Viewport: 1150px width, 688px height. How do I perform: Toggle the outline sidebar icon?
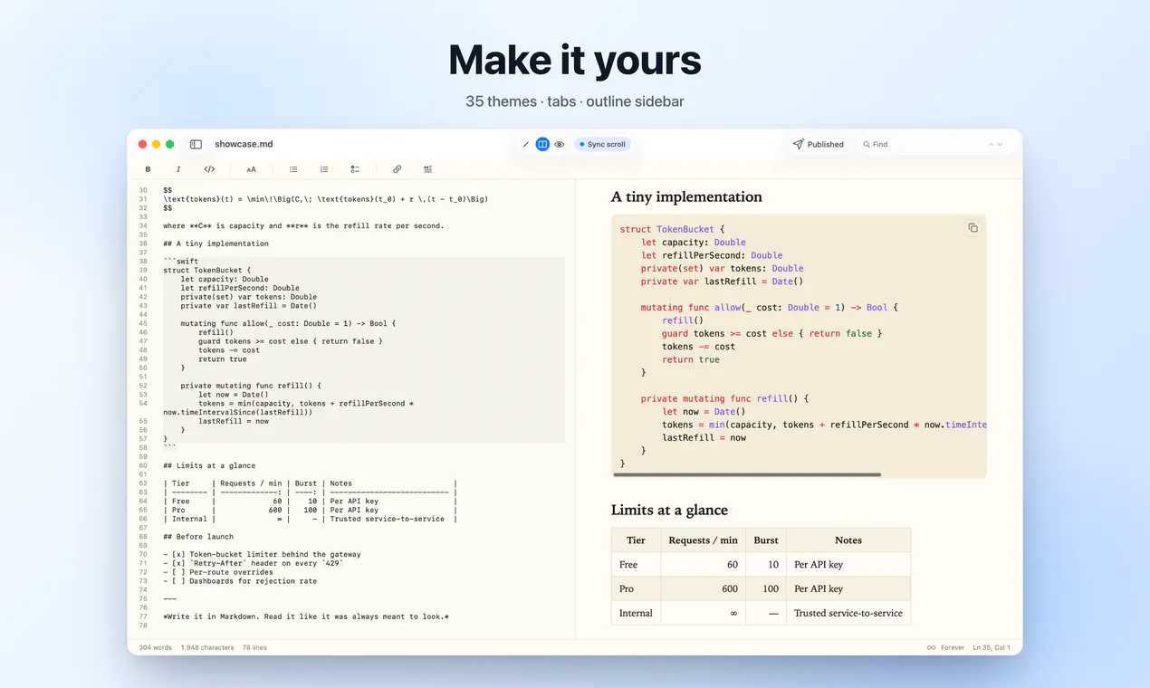pyautogui.click(x=196, y=144)
